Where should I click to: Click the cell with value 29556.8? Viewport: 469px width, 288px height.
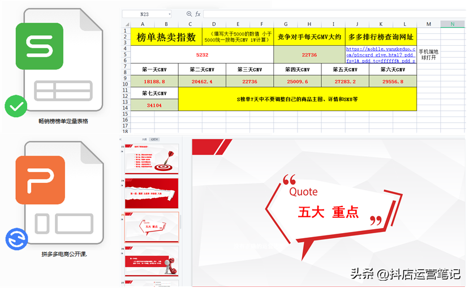coord(393,81)
